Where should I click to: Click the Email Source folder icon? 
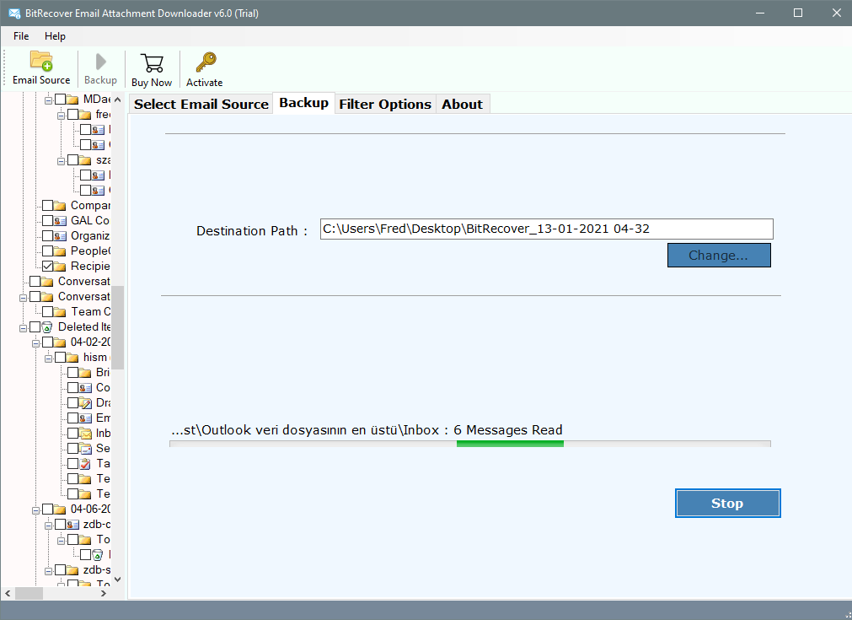41,61
